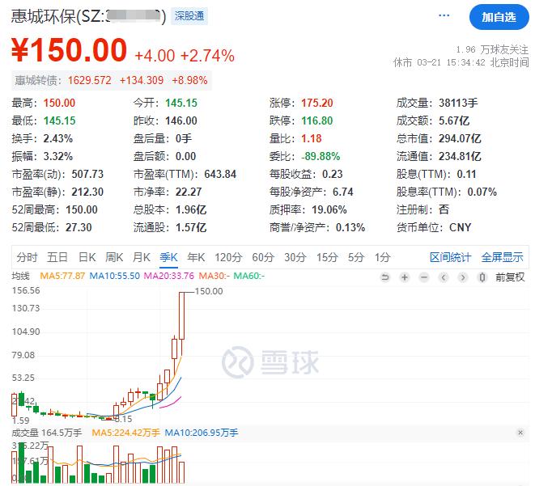Select the 季K tab
Viewport: 535px width, 486px height.
click(168, 257)
